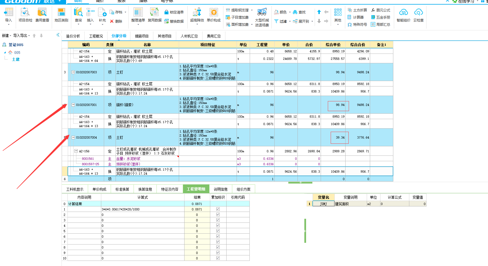
Task: Select variable JZMJ cell
Action: [x=323, y=204]
